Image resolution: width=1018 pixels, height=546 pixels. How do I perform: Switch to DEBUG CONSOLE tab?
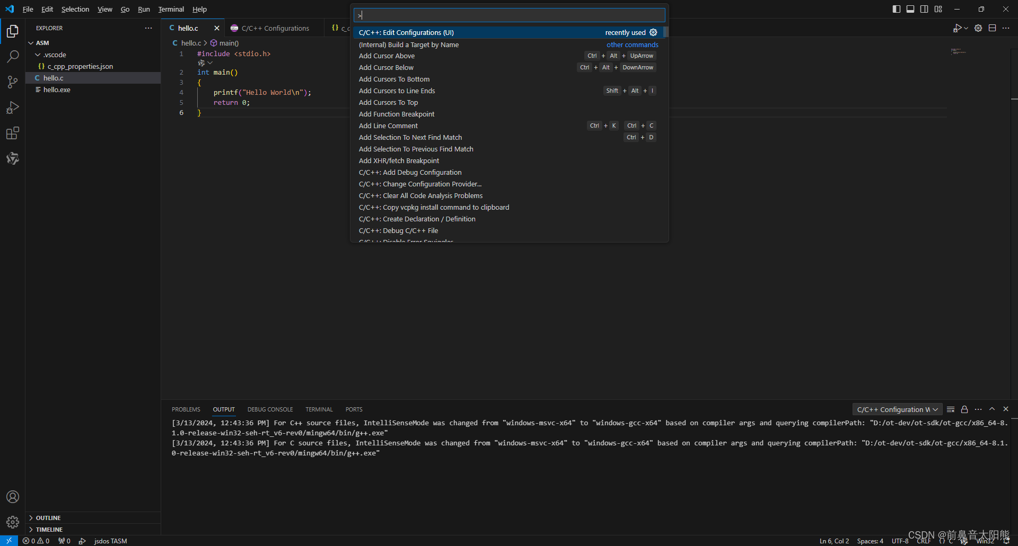click(x=270, y=409)
